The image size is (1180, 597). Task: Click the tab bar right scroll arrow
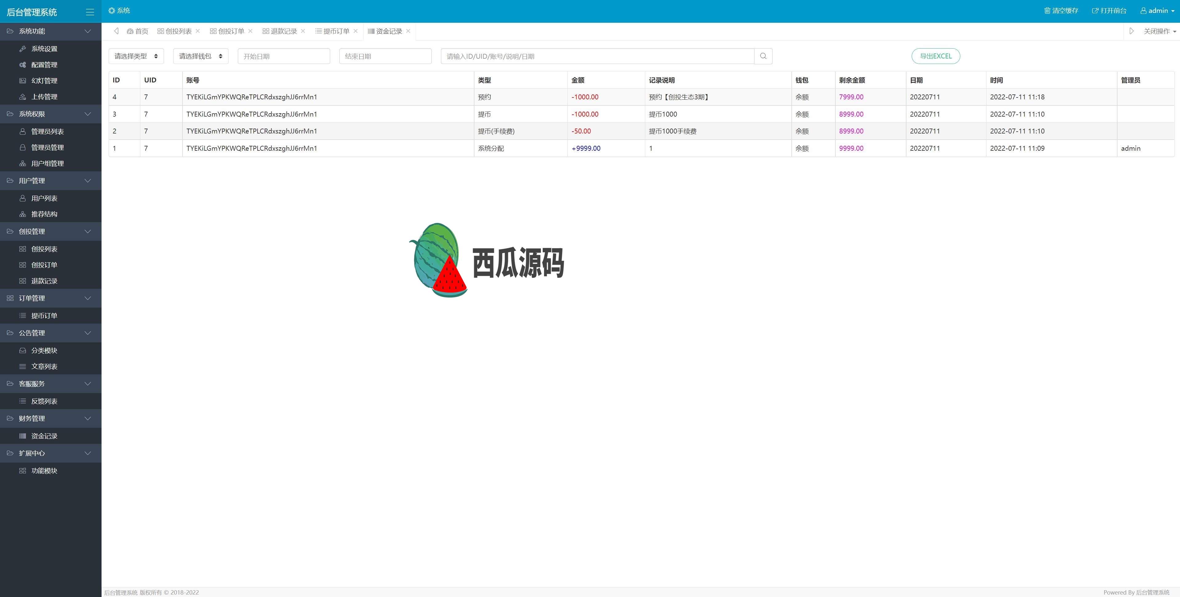click(x=1131, y=31)
